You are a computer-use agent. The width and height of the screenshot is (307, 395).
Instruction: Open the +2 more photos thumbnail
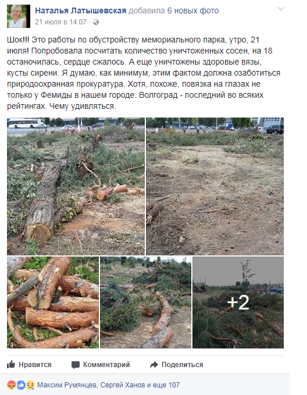pyautogui.click(x=238, y=303)
